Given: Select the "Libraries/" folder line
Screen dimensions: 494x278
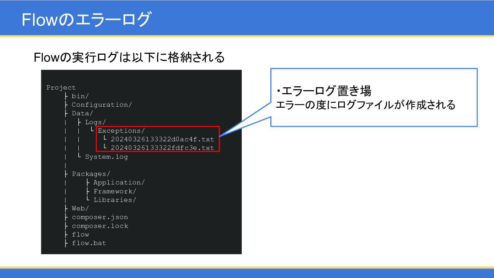Looking at the screenshot, I should click(x=115, y=200).
